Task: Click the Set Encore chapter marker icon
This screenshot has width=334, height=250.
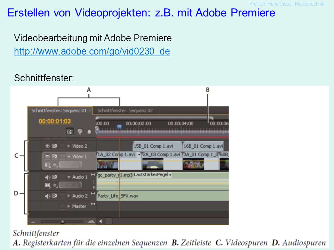Action: (80, 132)
